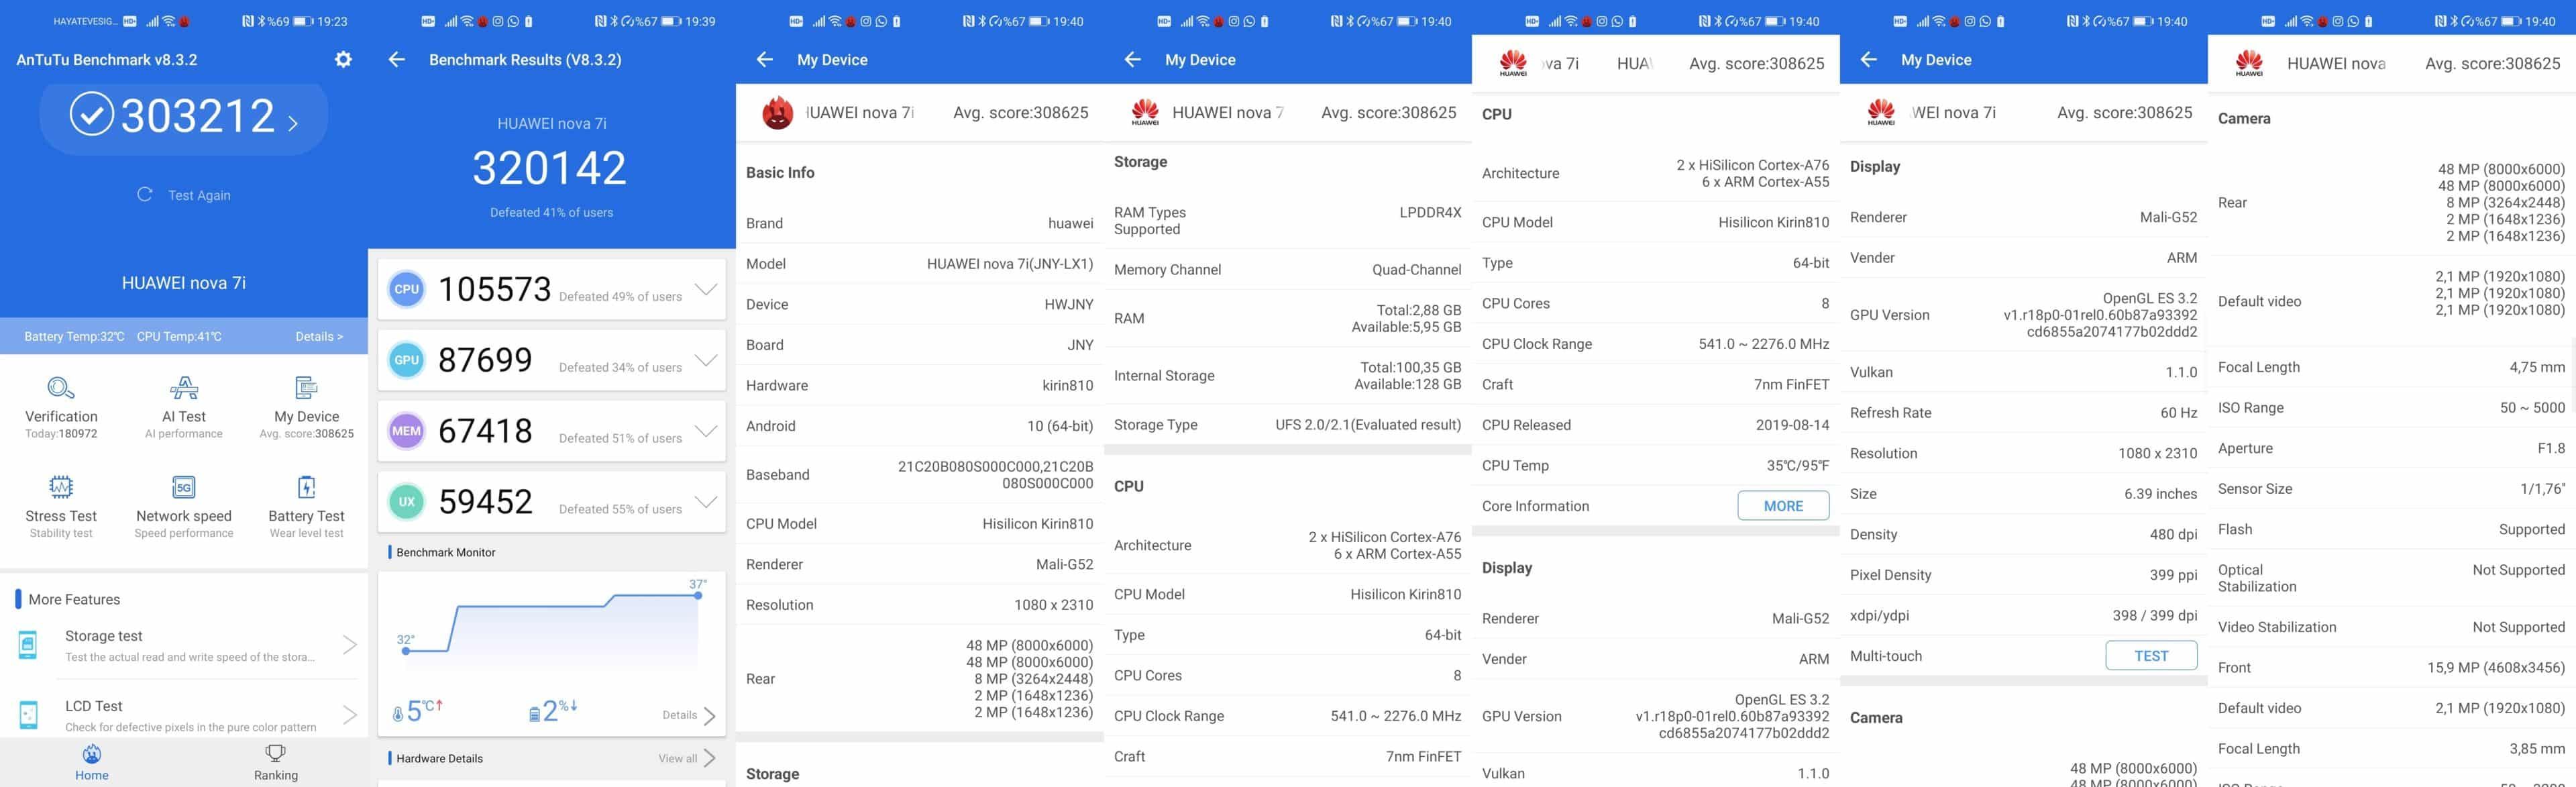Screen dimensions: 2576x787
Task: Open AnTuTu settings gear icon
Action: [x=343, y=60]
